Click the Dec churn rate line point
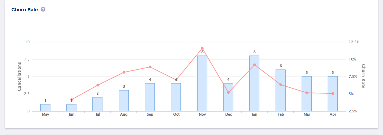The width and height of the screenshot is (383, 135). pos(229,92)
